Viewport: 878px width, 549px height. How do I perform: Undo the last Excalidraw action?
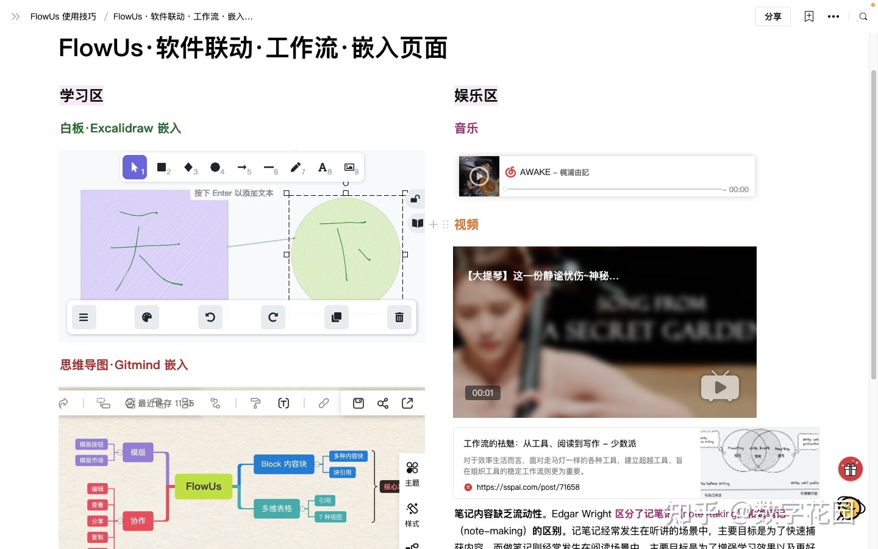point(210,317)
